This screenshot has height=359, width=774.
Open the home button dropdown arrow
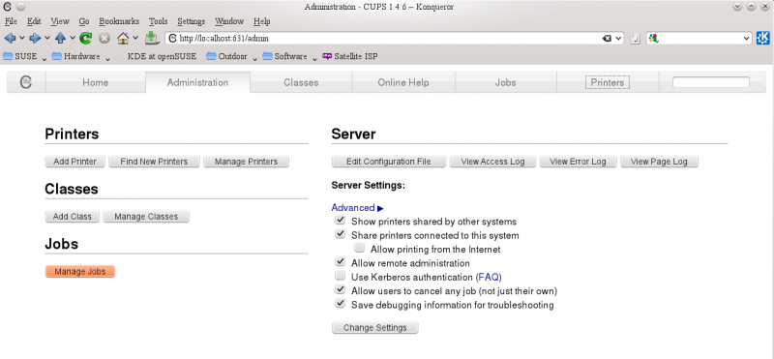pos(135,38)
